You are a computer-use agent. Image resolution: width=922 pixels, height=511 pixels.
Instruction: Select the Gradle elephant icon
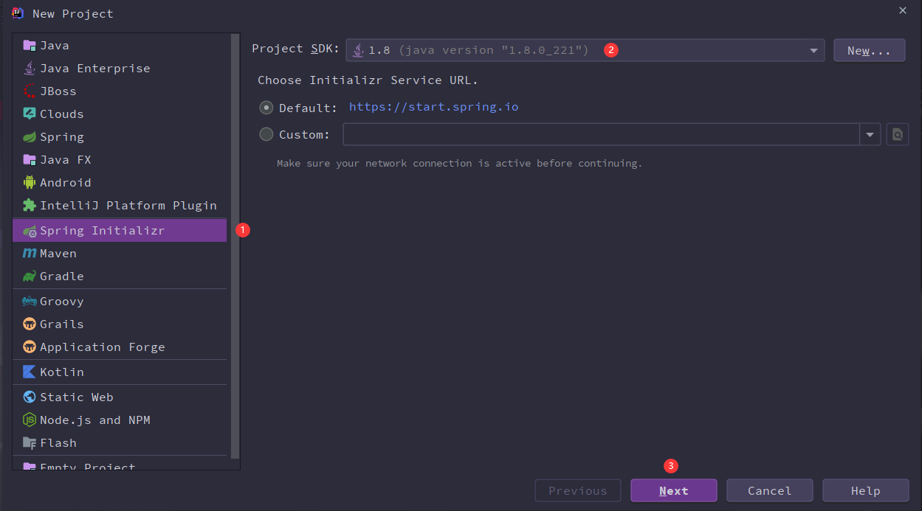pyautogui.click(x=30, y=277)
